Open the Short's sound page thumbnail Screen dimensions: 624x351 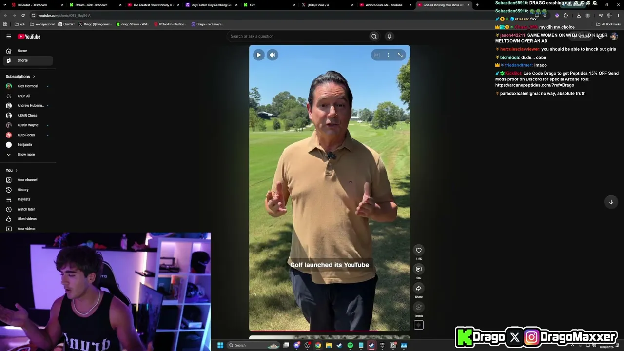[x=419, y=325]
